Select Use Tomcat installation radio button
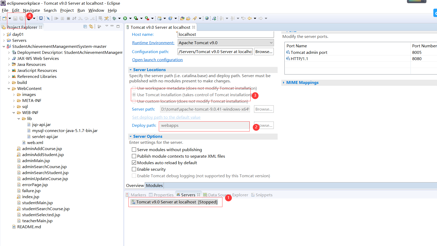This screenshot has height=246, width=437. [134, 95]
